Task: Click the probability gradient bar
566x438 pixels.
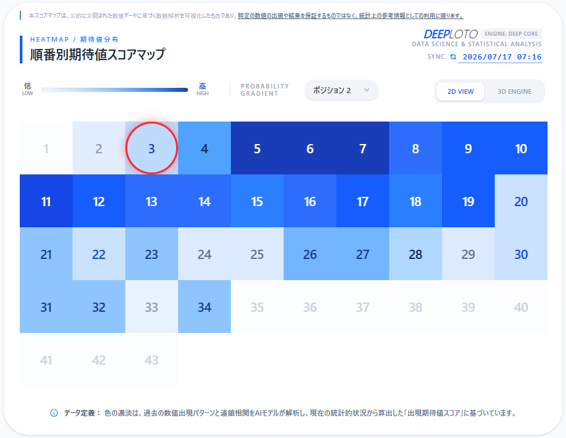Action: click(114, 90)
